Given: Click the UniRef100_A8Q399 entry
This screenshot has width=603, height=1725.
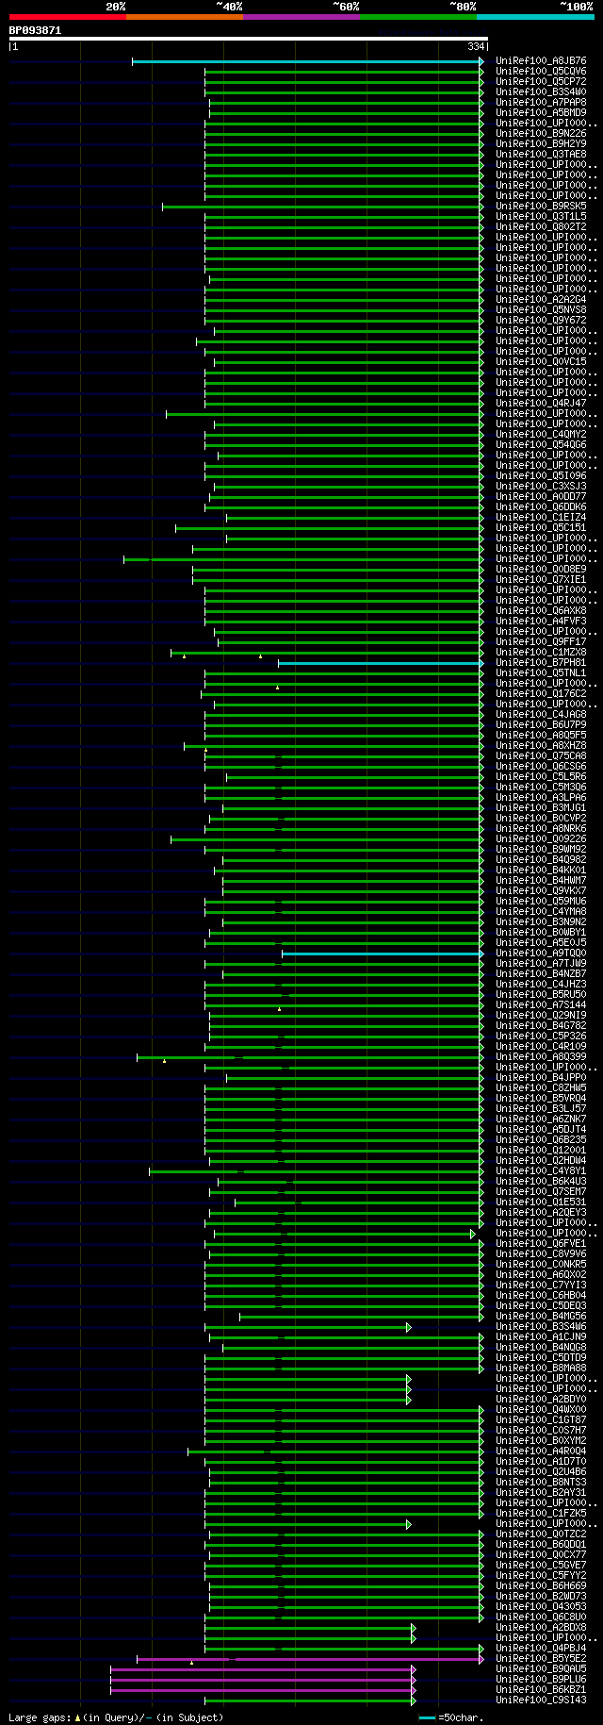Looking at the screenshot, I should [x=541, y=1057].
